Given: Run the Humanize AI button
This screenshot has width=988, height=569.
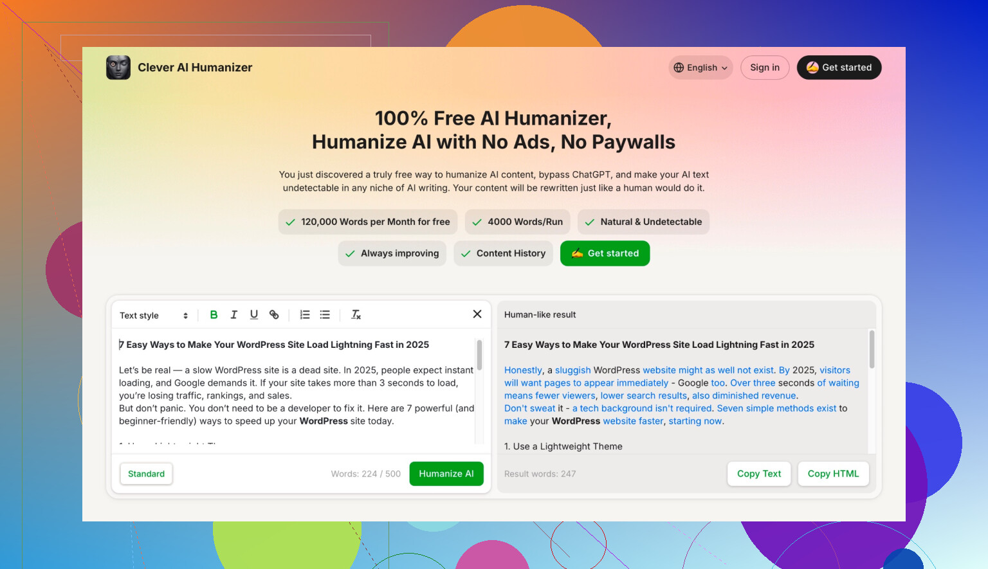Looking at the screenshot, I should [x=446, y=474].
